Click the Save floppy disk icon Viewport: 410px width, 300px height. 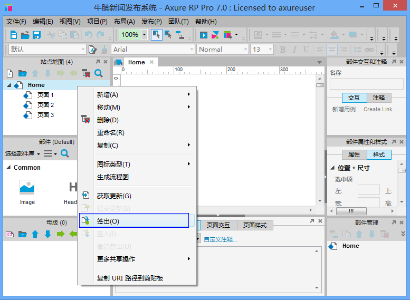click(x=36, y=35)
